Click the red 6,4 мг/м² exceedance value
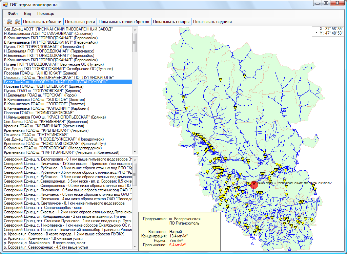 click(178, 245)
